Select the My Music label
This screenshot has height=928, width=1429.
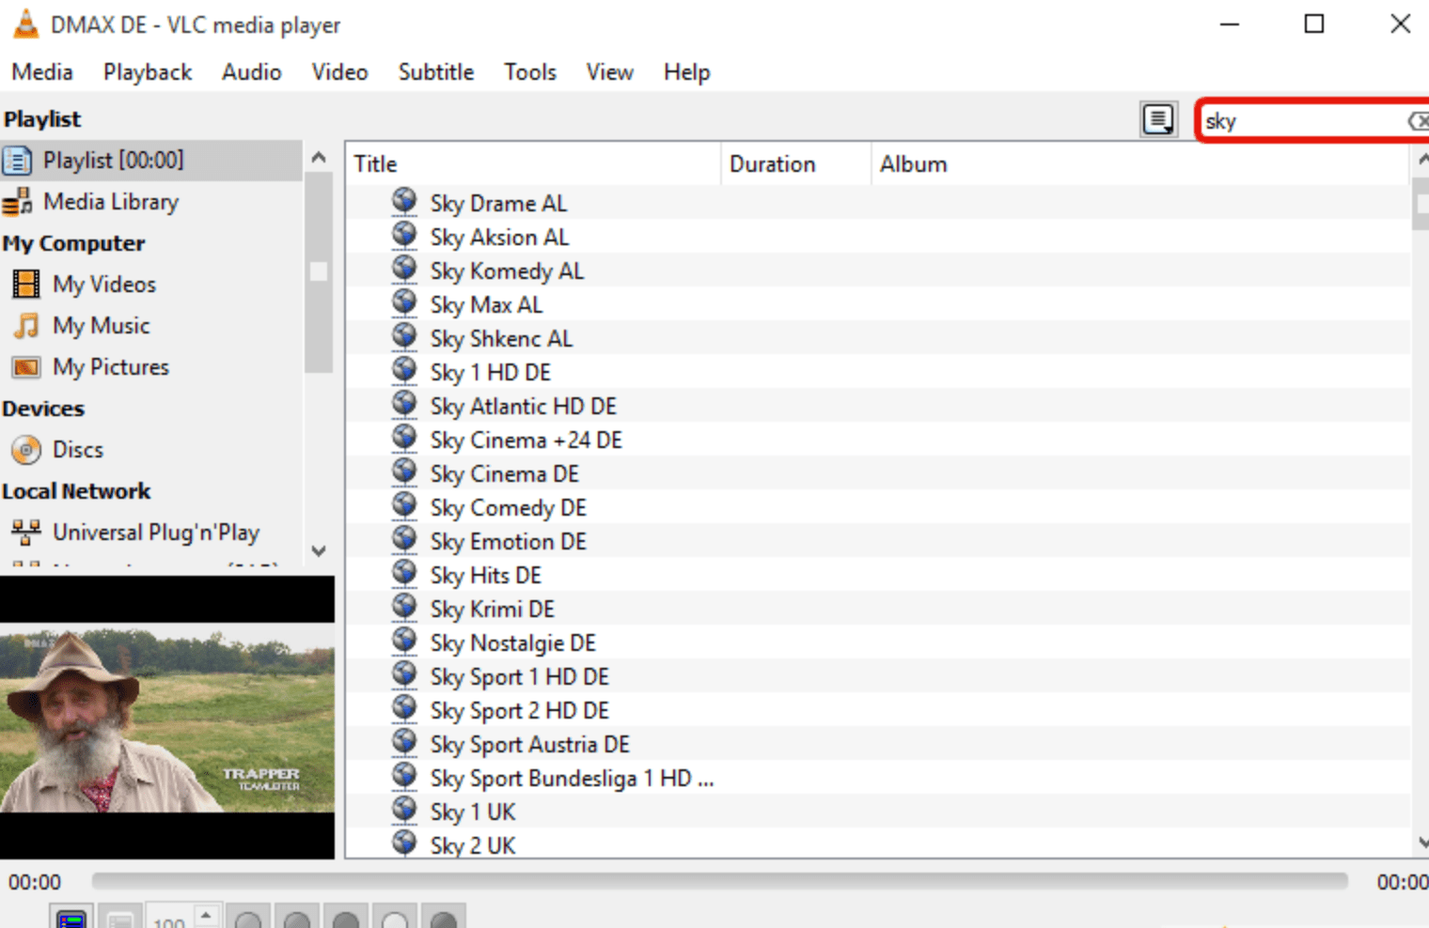pos(102,326)
